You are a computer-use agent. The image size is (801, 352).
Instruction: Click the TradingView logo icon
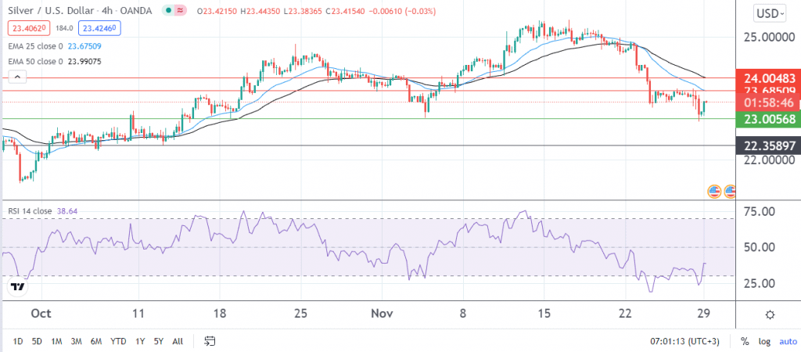click(x=18, y=287)
